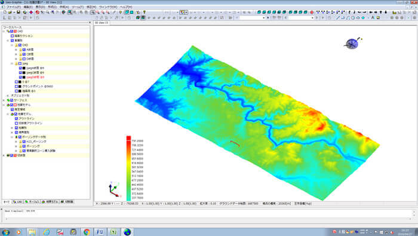Switch to the 地質モデル workspace tab
The image size is (418, 236).
click(x=50, y=202)
